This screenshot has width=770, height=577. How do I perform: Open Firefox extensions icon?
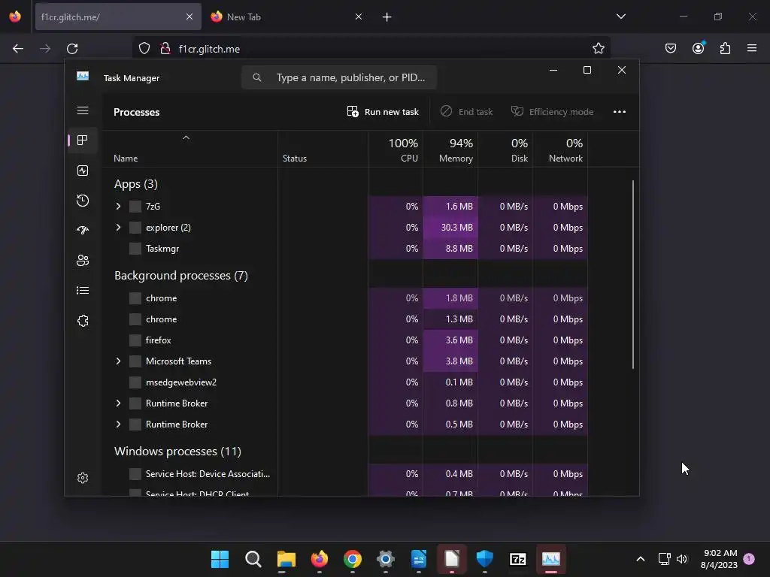(x=725, y=49)
